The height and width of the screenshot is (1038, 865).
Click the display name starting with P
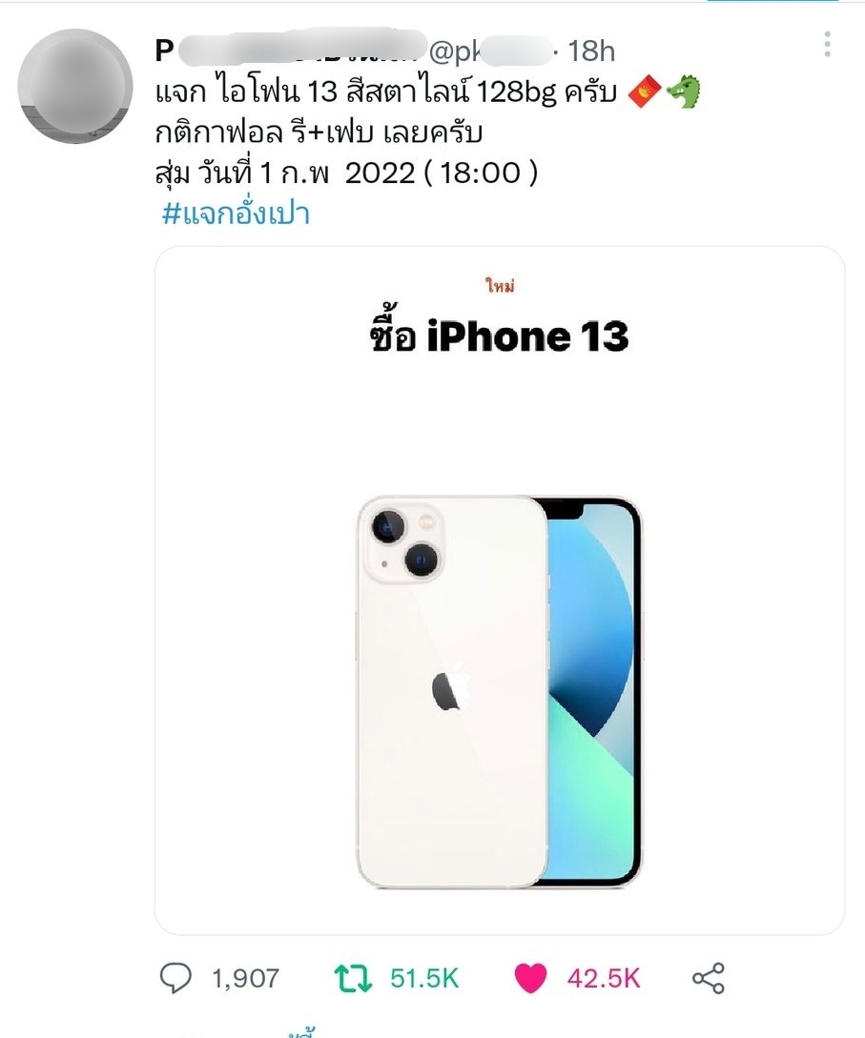pyautogui.click(x=290, y=51)
